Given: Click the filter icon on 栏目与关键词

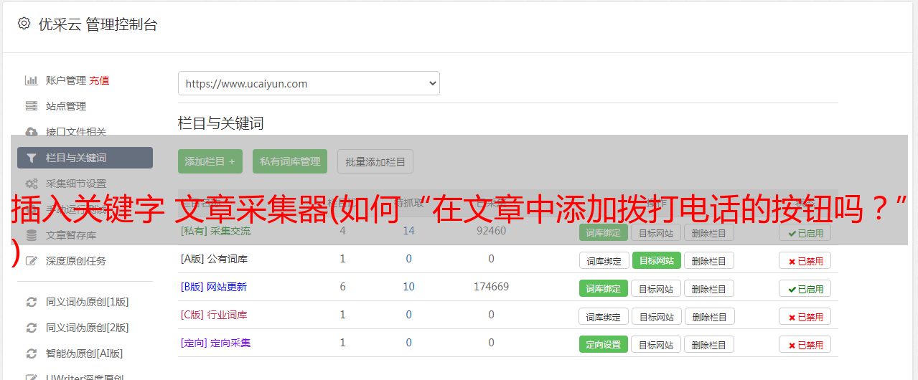Looking at the screenshot, I should coord(31,158).
